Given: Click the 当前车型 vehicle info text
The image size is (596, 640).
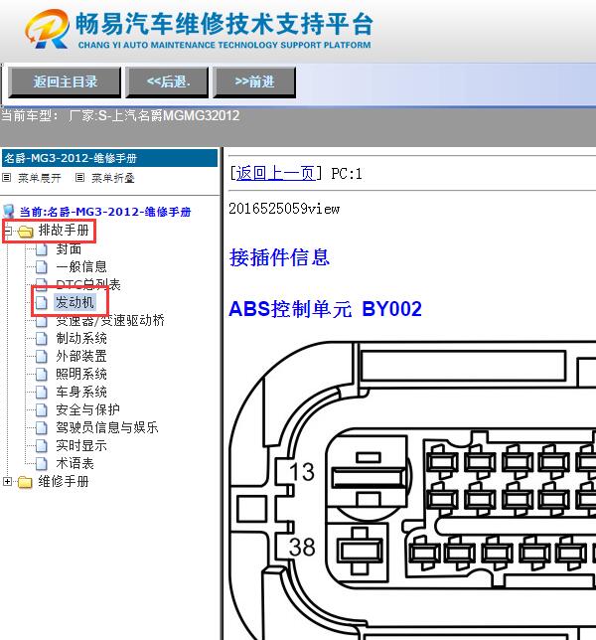Looking at the screenshot, I should point(120,116).
